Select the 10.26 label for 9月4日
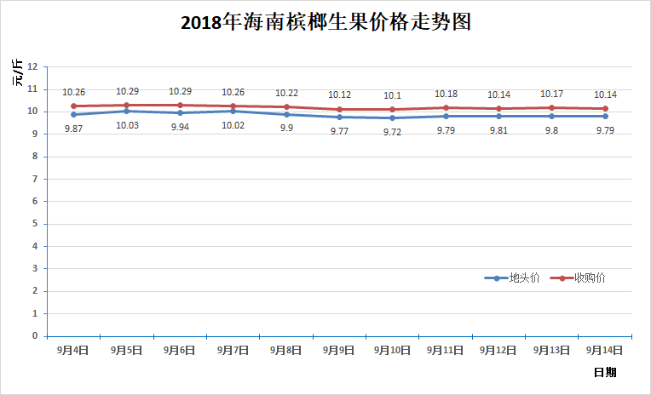Viewport: 651px width, 395px height. (74, 93)
